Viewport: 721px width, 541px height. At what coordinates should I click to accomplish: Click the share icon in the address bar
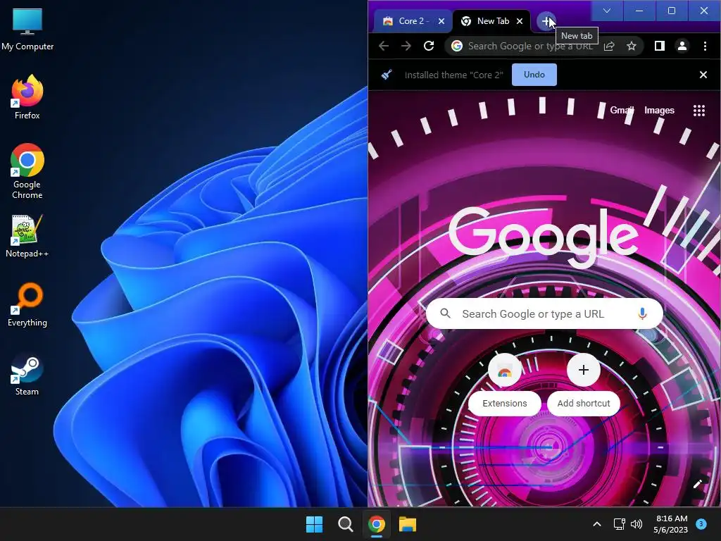(x=609, y=46)
